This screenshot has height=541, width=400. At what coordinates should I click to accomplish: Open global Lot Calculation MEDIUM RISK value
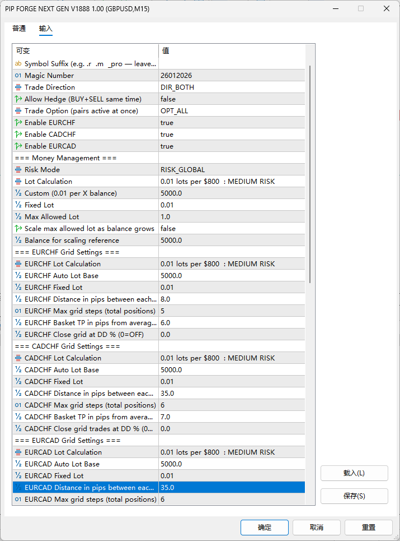(232, 181)
